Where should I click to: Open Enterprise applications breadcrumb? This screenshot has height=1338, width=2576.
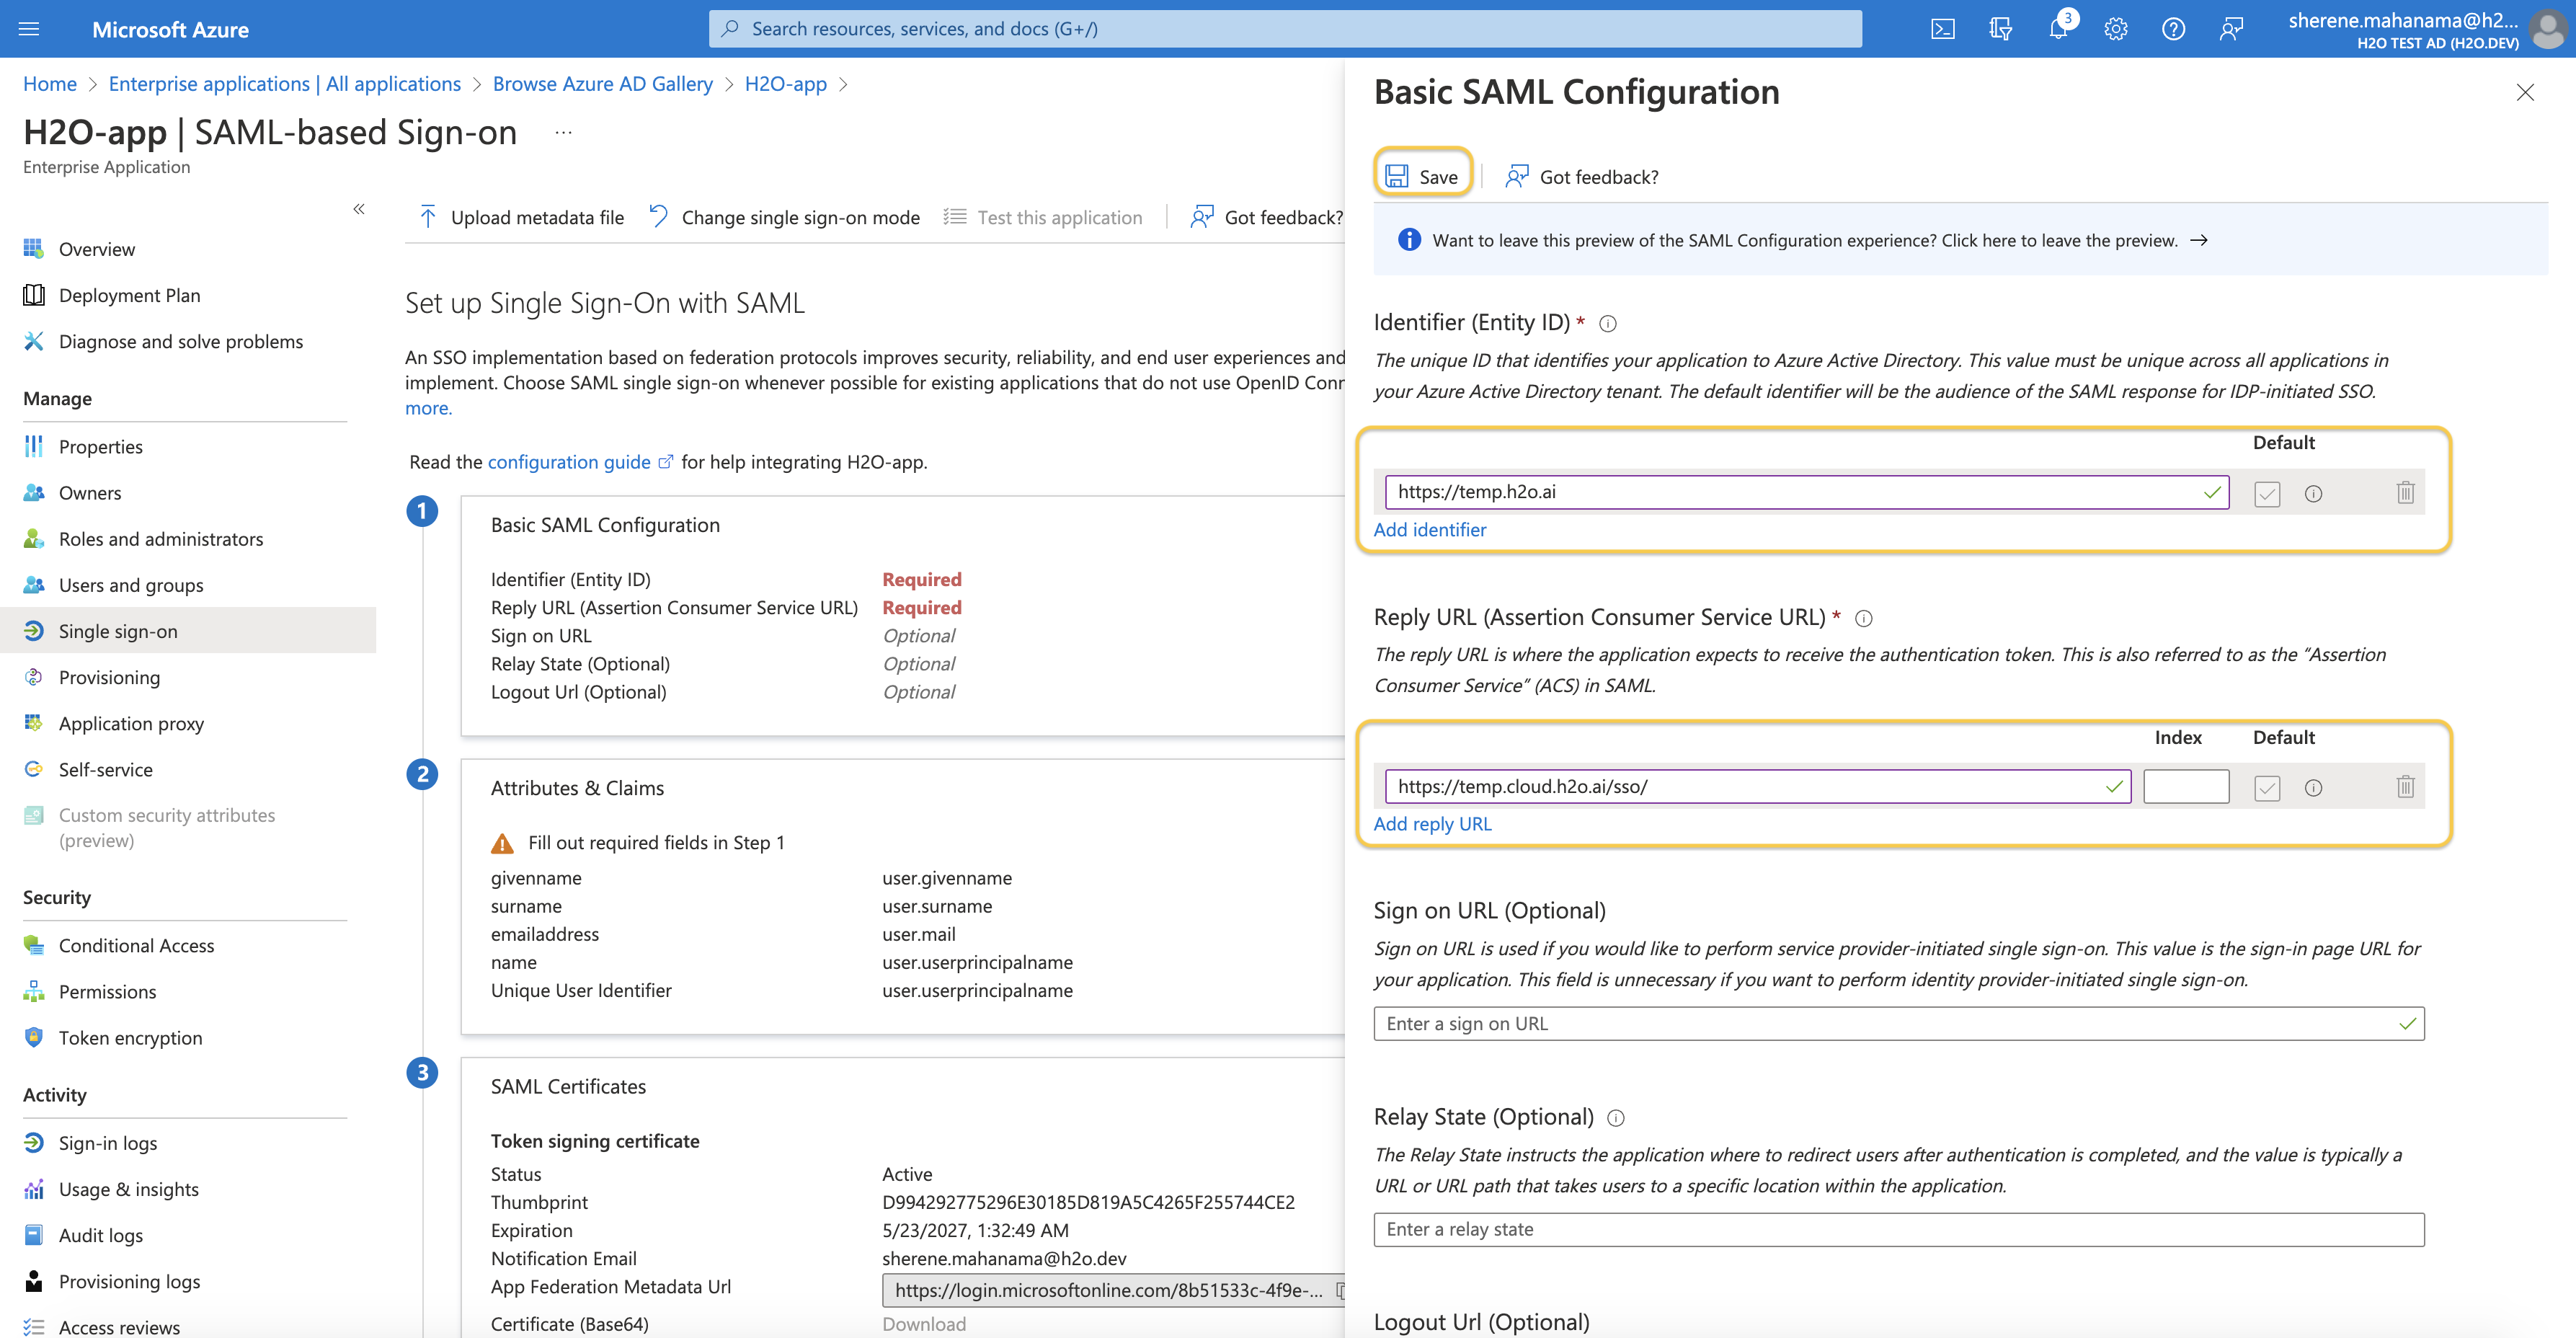285,84
